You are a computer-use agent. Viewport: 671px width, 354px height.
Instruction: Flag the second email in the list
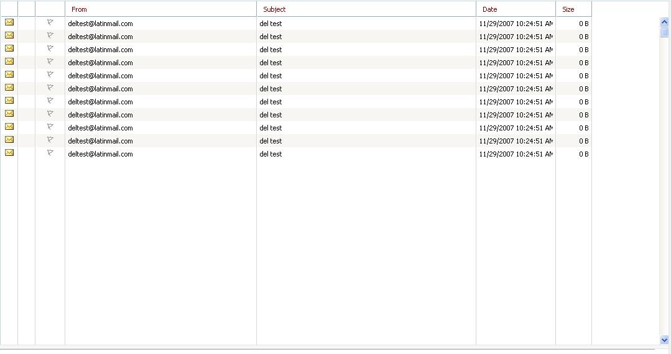tap(50, 36)
